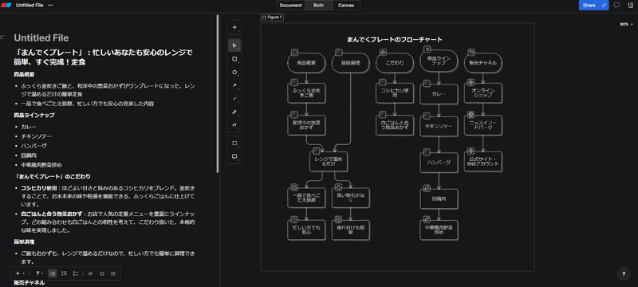Select the Figure 1 frame label

(272, 18)
